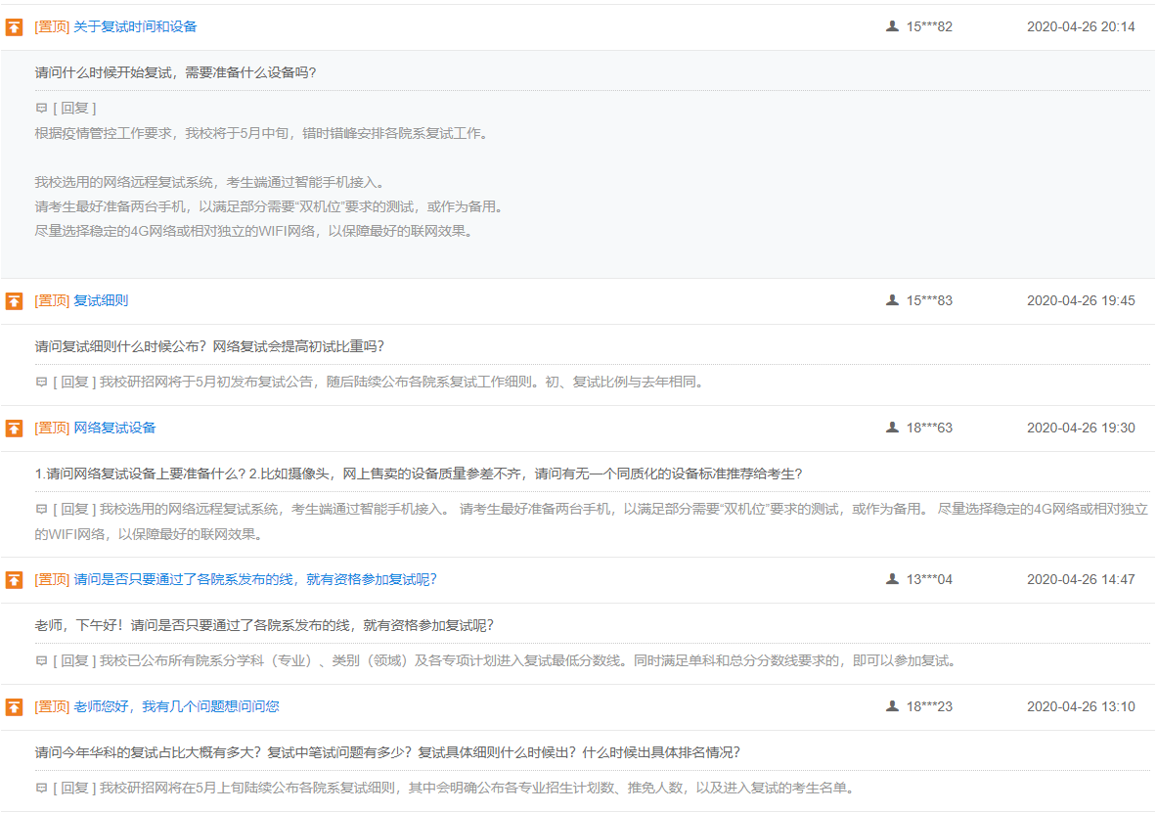
Task: Click the user icon next to 18***63
Action: tap(892, 428)
